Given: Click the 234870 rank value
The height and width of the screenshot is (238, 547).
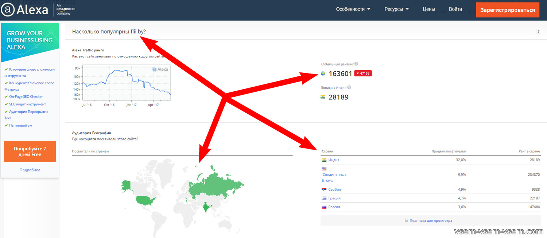Looking at the screenshot, I should click(x=534, y=175).
